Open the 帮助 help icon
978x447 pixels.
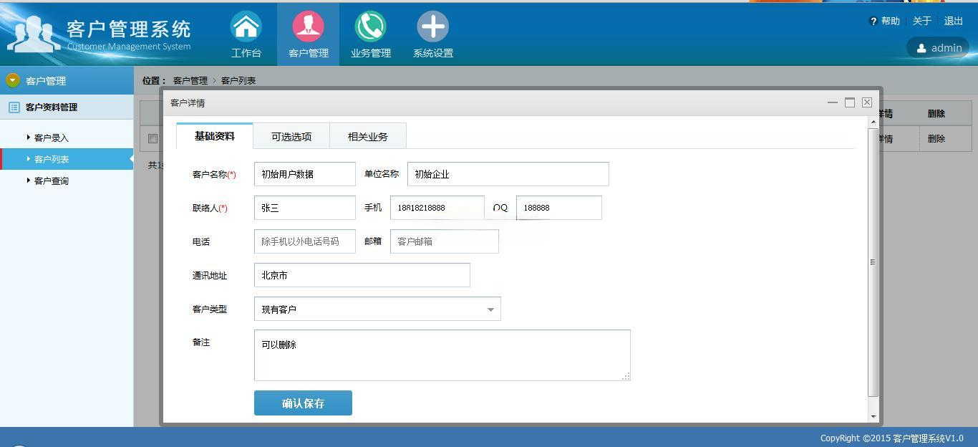tap(875, 21)
